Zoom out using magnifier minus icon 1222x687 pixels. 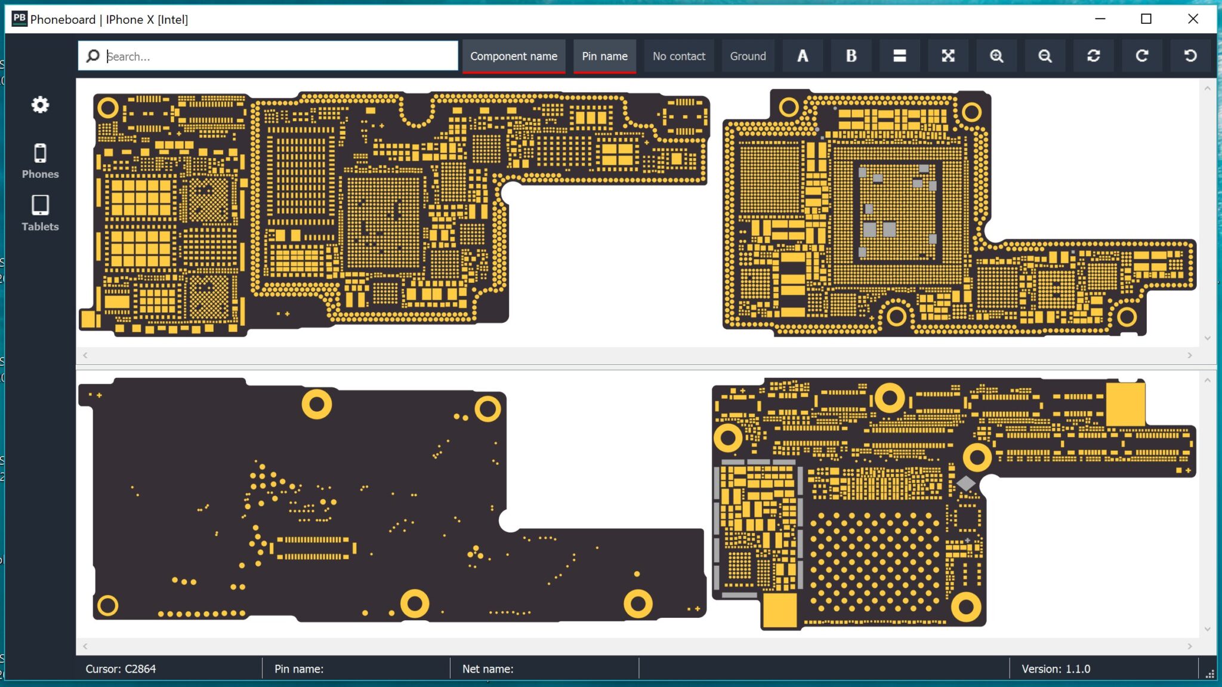tap(1044, 56)
